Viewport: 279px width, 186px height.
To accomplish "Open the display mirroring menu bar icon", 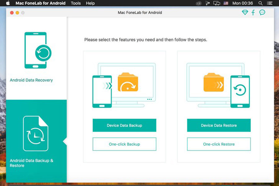I will 217,3.
